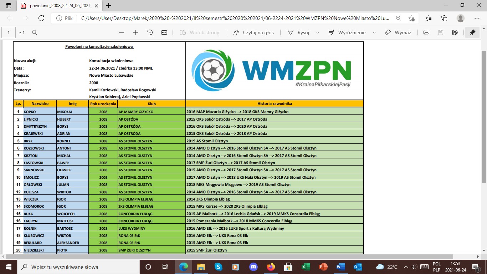Click the Widok strony button
Image resolution: width=487 pixels, height=274 pixels.
point(200,32)
